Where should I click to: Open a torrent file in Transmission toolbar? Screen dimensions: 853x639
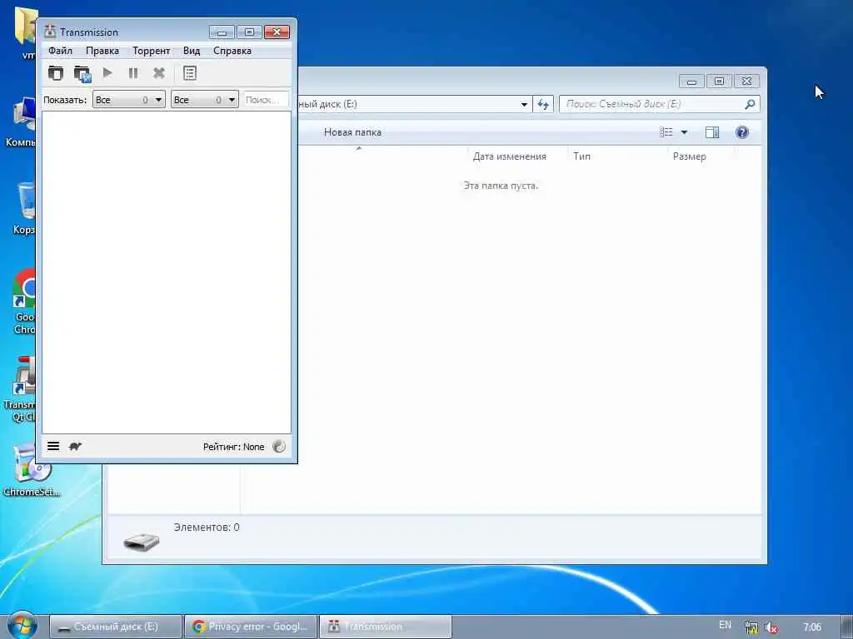coord(56,73)
